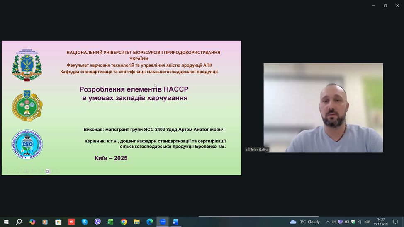404x227 pixels.
Task: Switch to Excel in the taskbar
Action: 111,222
